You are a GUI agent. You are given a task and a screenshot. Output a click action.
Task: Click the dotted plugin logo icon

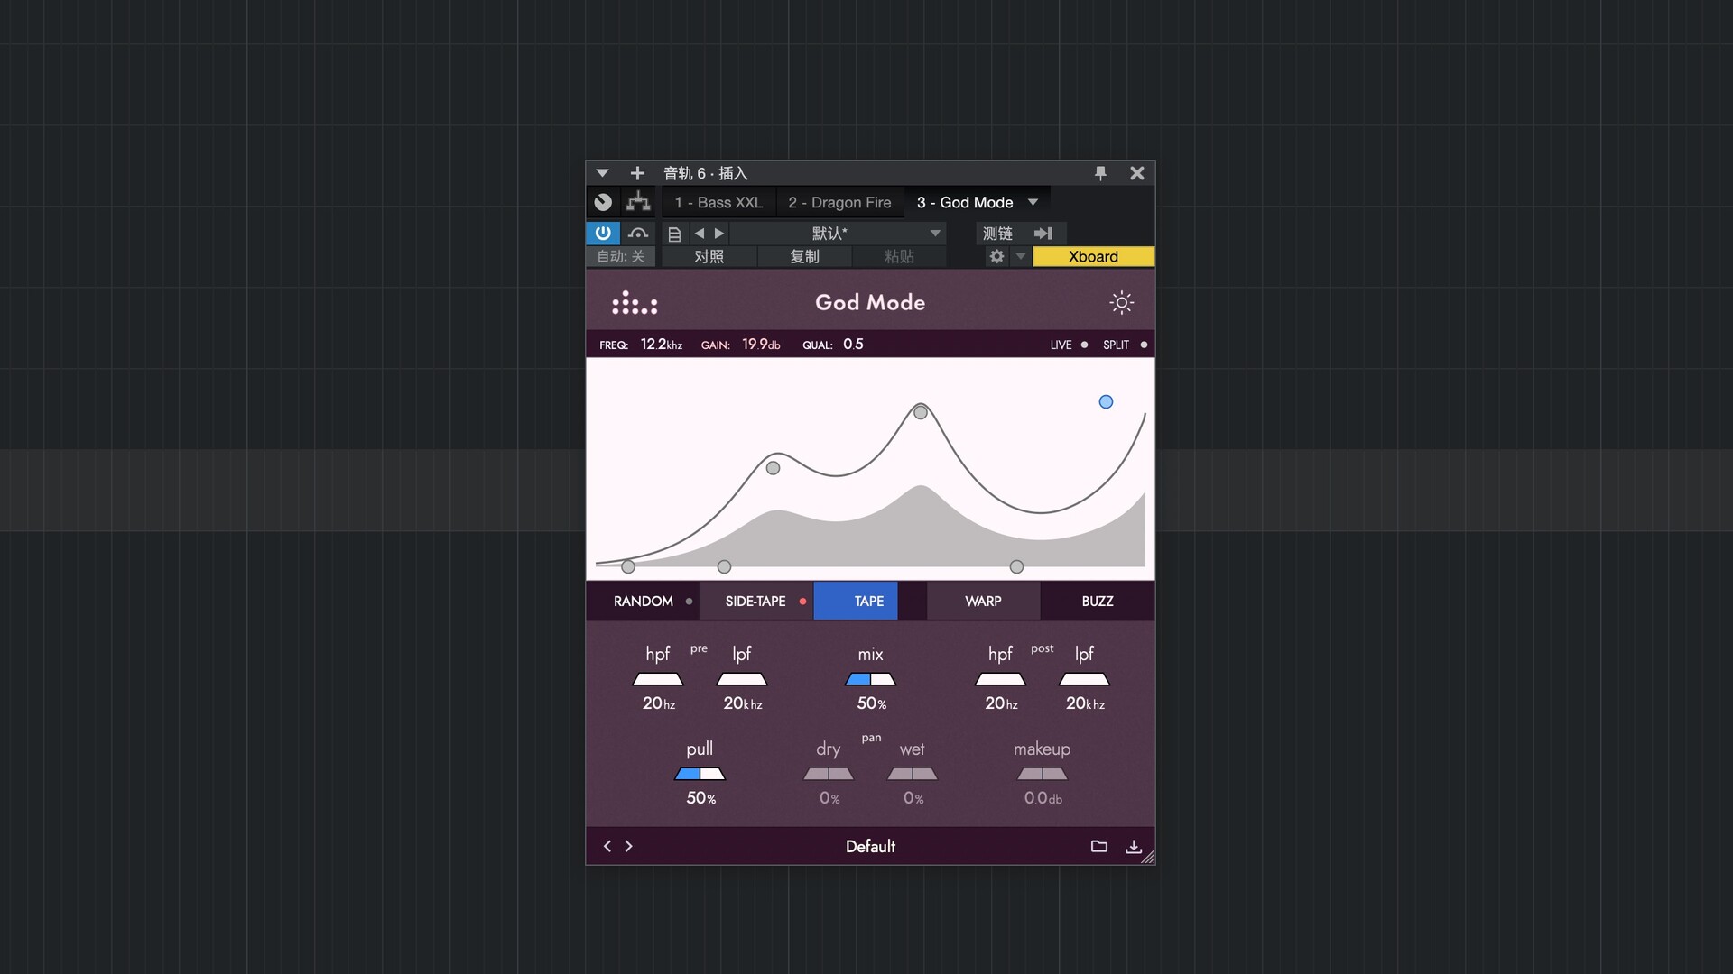(635, 303)
